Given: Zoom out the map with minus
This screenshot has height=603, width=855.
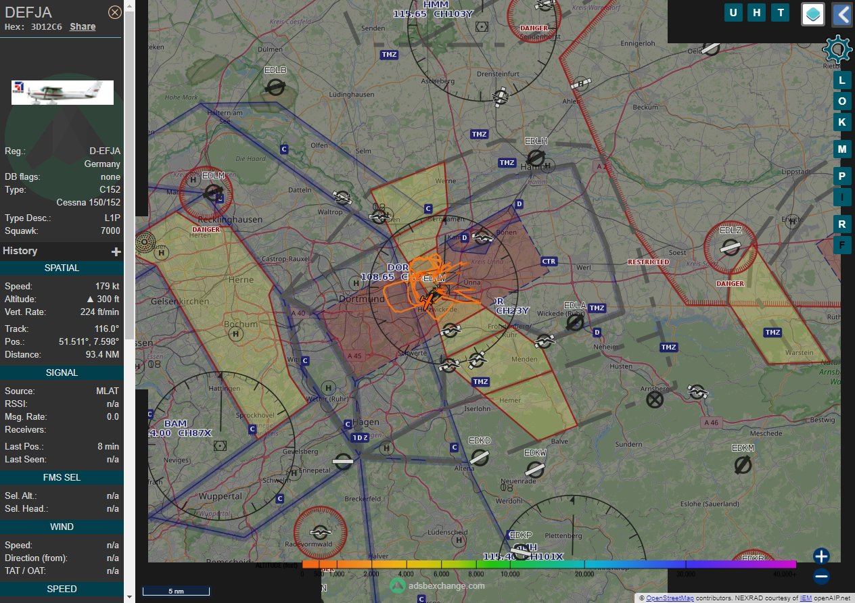Looking at the screenshot, I should (821, 577).
